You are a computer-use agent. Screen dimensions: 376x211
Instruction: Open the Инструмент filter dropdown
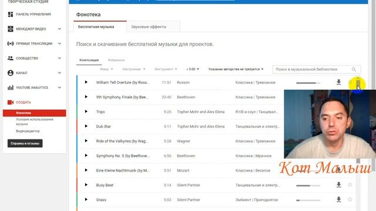click(166, 69)
